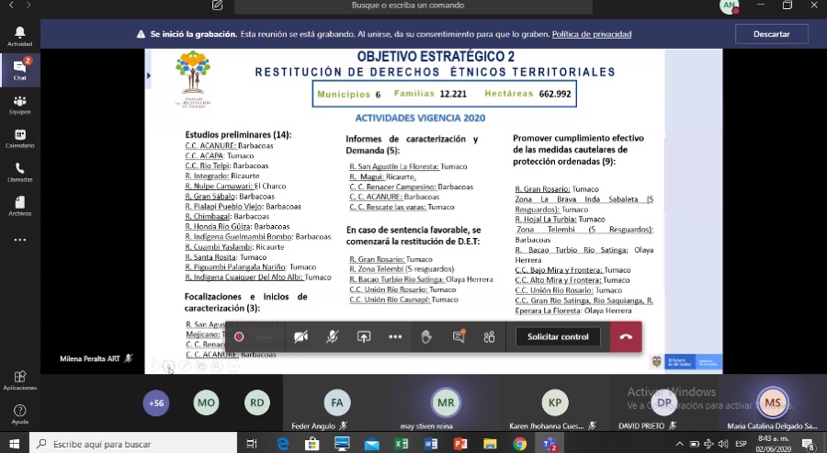The width and height of the screenshot is (827, 453).
Task: Turn on the camera in meeting toolbar
Action: point(300,336)
